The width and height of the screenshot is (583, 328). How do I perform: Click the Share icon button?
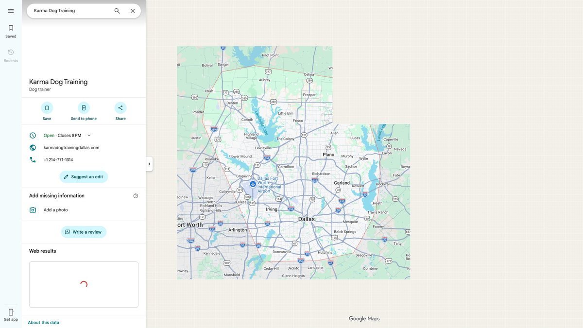pos(120,108)
